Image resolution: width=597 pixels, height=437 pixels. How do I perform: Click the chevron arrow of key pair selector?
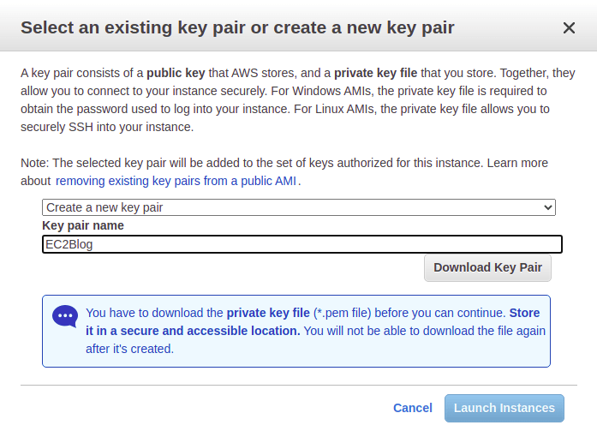pyautogui.click(x=549, y=207)
